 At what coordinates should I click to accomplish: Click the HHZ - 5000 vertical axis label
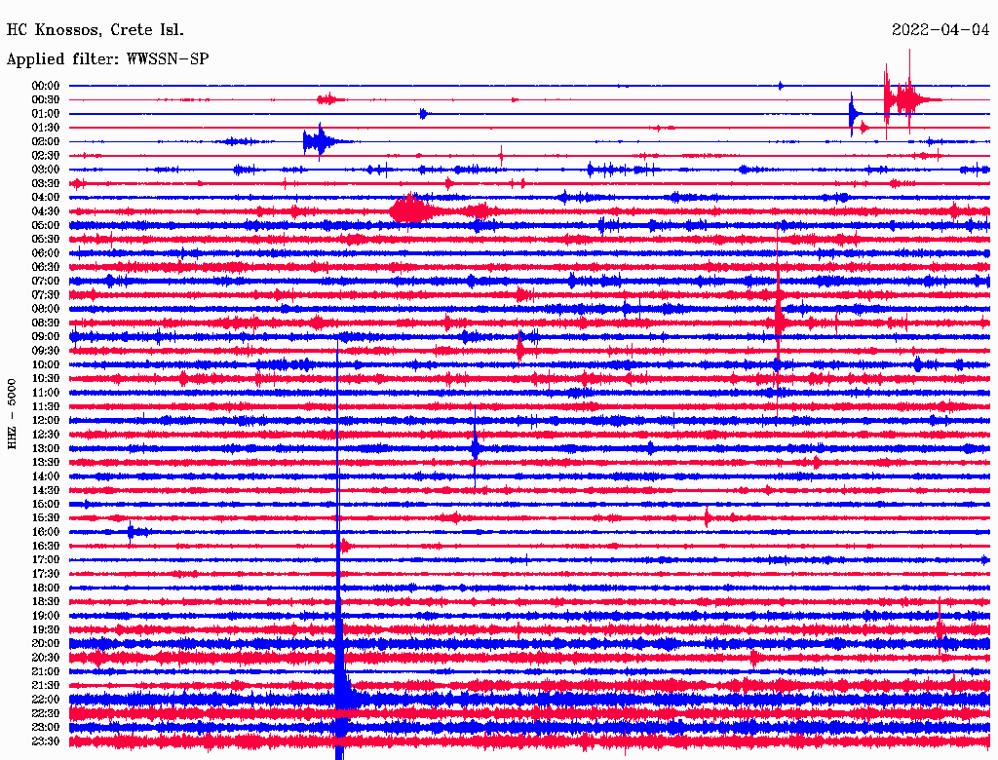tap(12, 413)
